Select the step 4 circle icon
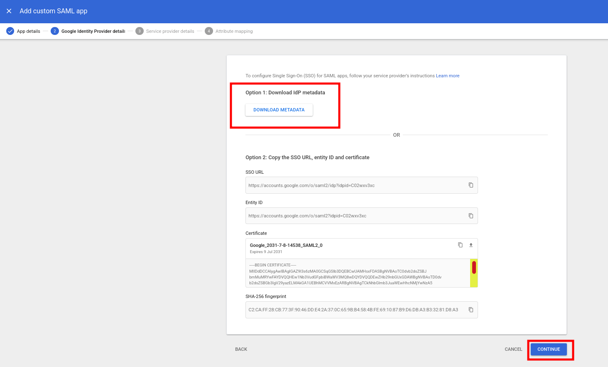 tap(209, 31)
